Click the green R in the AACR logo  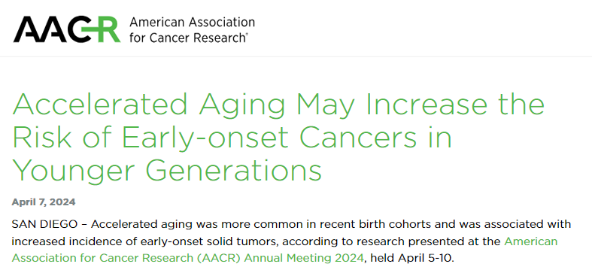(105, 29)
